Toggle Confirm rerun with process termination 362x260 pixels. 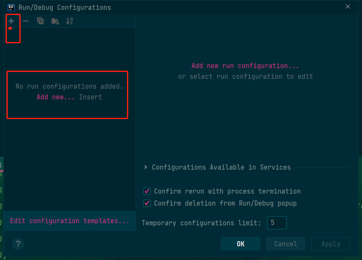147,191
